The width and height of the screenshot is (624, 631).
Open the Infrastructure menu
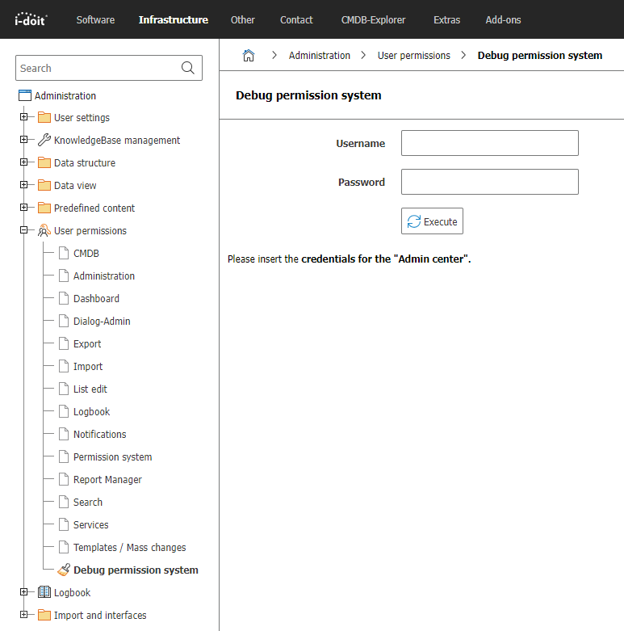(x=174, y=19)
